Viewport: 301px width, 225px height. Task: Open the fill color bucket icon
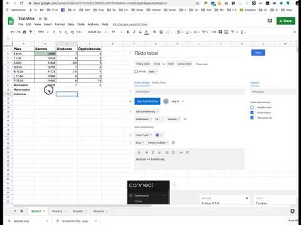tap(155, 32)
